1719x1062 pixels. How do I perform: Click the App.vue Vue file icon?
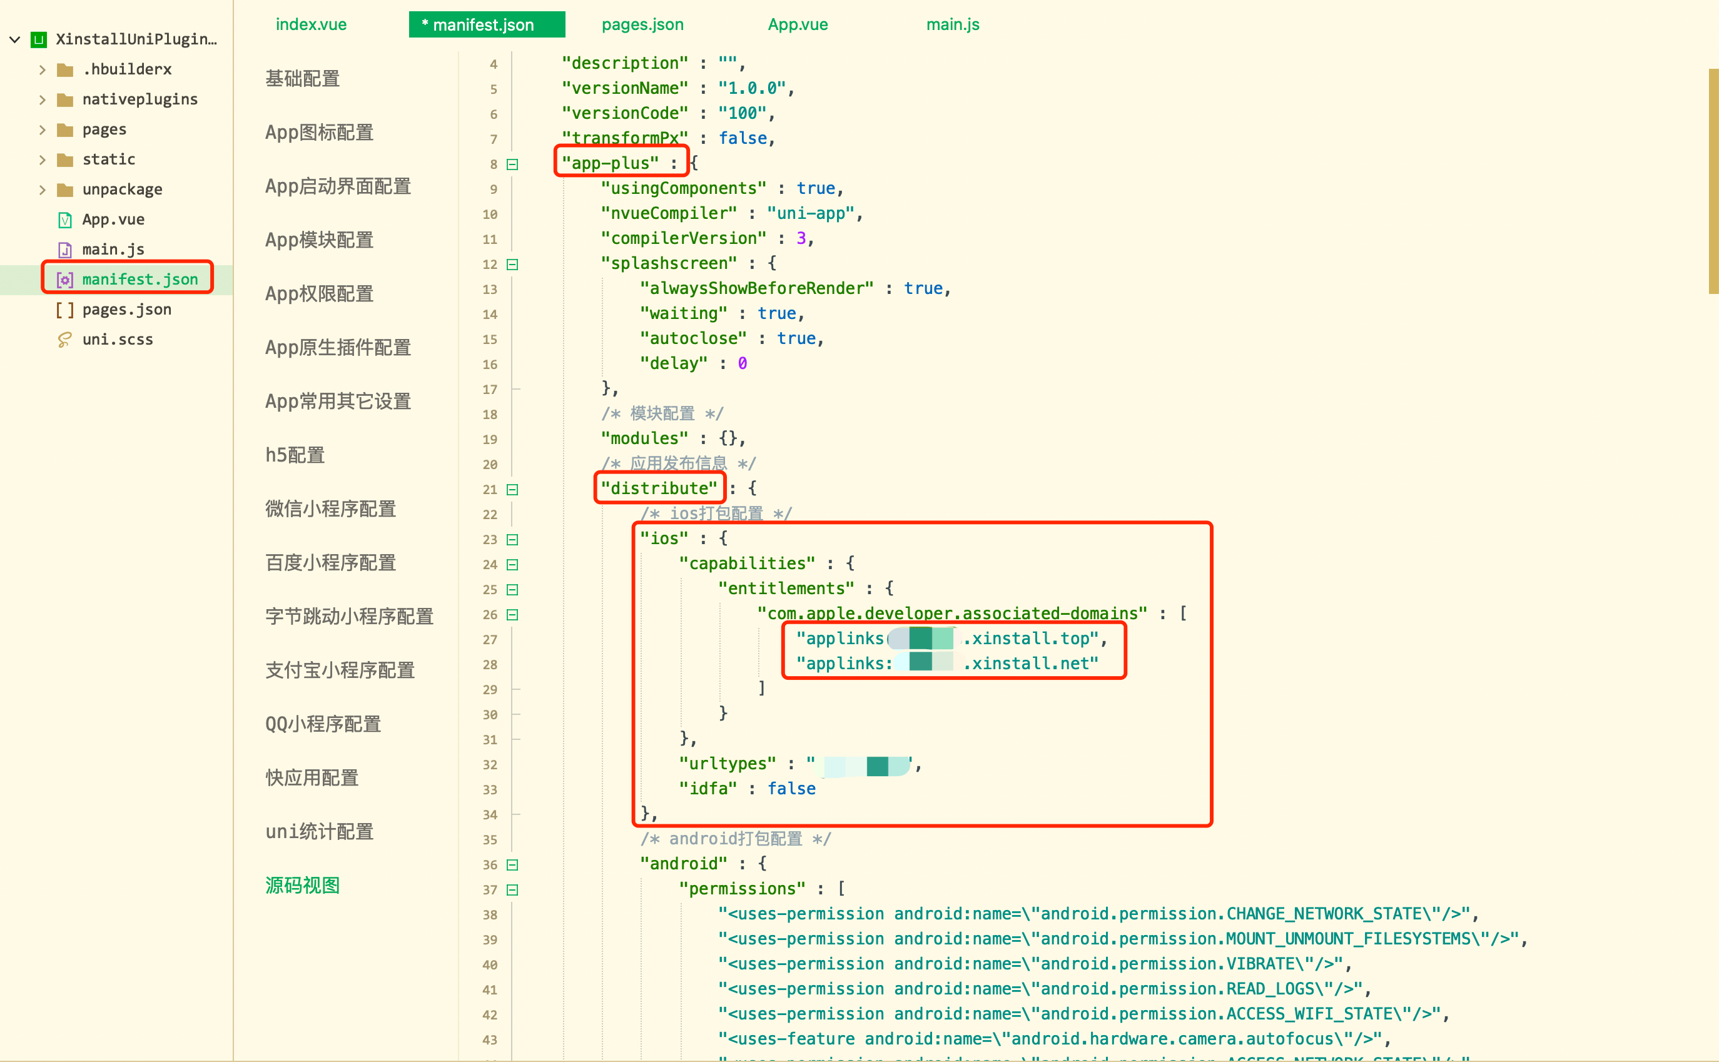[x=64, y=219]
